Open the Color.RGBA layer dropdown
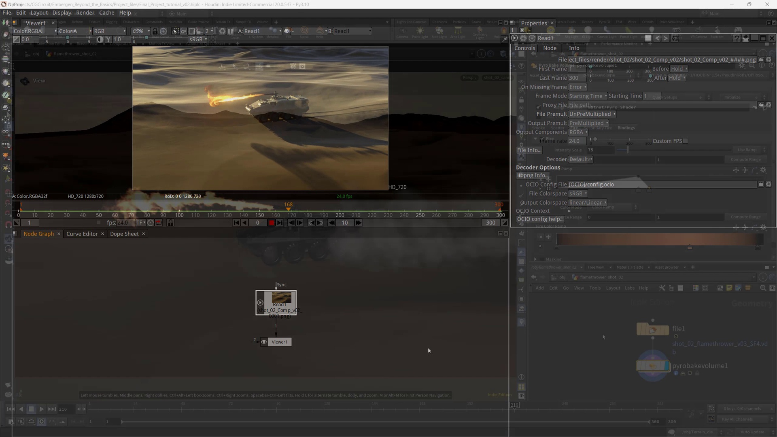777x437 pixels. coord(35,31)
